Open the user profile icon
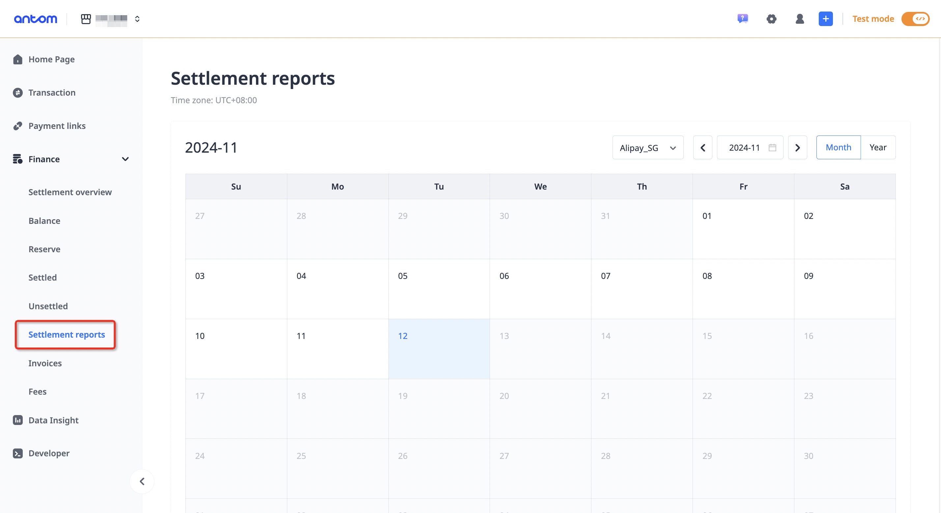The width and height of the screenshot is (941, 513). pyautogui.click(x=800, y=19)
